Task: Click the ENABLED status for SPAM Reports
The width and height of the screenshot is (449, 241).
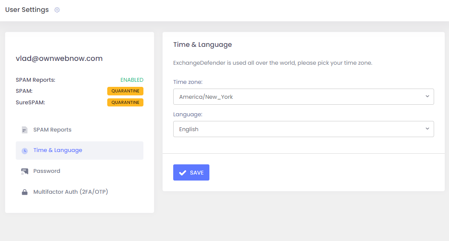Action: (132, 80)
